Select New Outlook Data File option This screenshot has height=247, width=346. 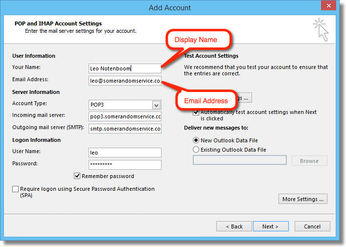pos(196,140)
